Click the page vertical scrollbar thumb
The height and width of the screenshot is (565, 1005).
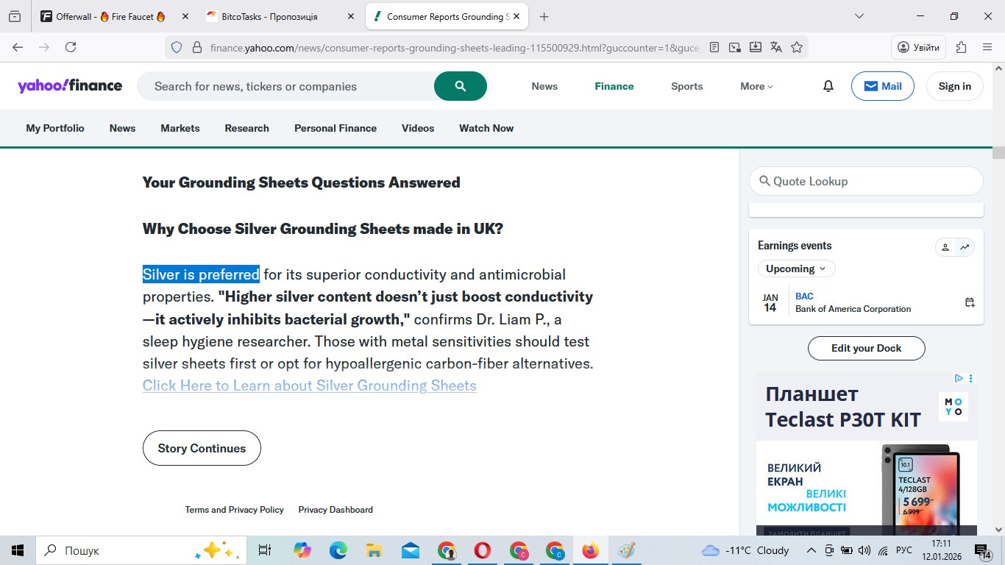pos(998,153)
